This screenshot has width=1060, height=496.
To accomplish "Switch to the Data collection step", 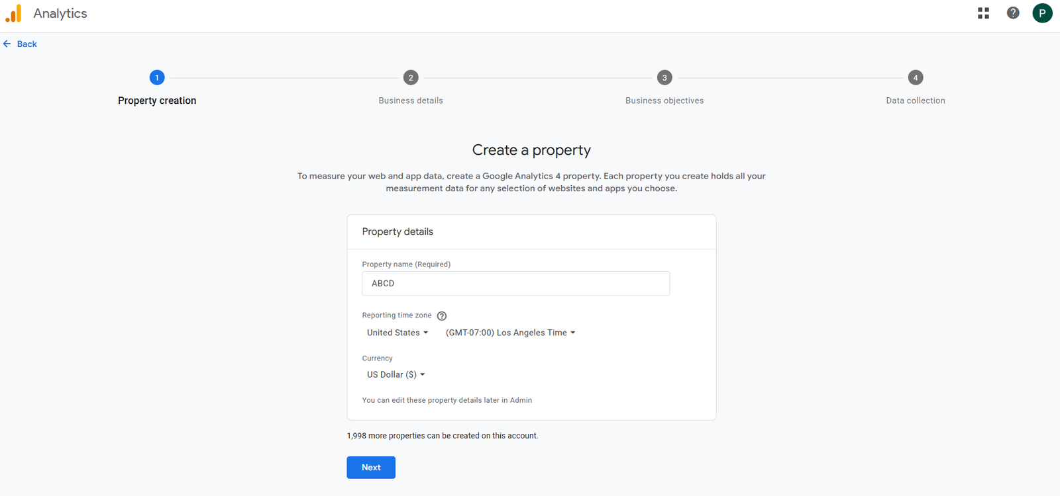I will click(915, 100).
